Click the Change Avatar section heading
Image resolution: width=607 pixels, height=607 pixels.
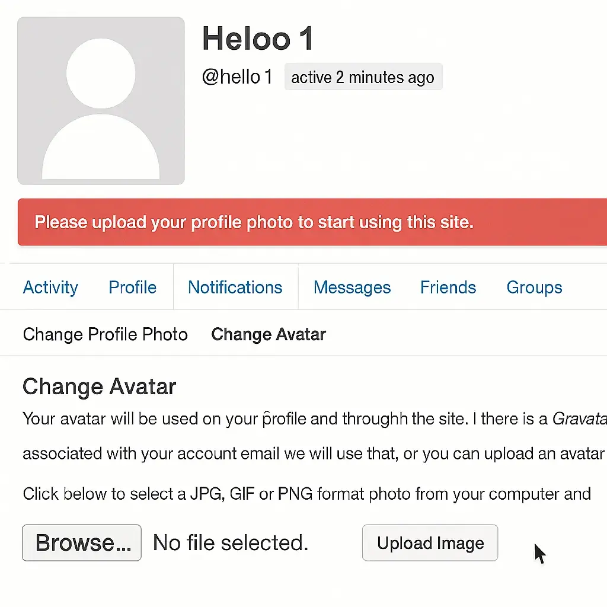100,386
